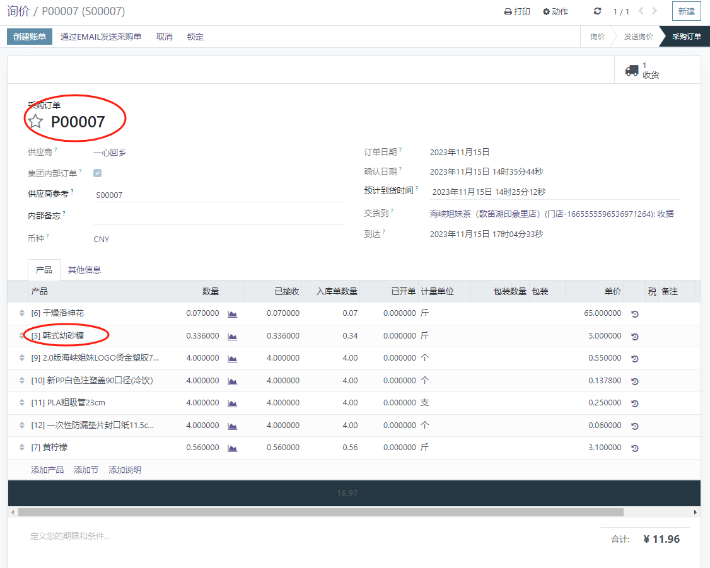Viewport: 710px width, 568px height.
Task: Go to previous record arrow
Action: coord(641,11)
